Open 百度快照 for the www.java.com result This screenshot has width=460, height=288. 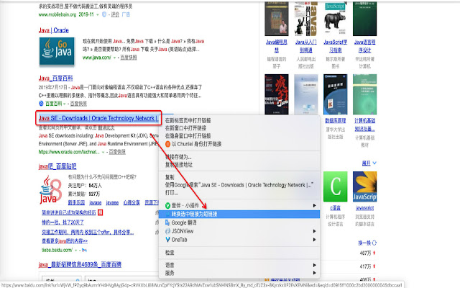(x=129, y=58)
